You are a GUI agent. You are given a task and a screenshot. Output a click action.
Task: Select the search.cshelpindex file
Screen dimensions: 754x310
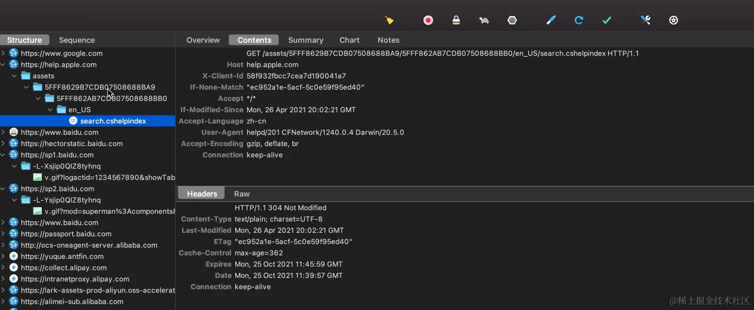[113, 121]
